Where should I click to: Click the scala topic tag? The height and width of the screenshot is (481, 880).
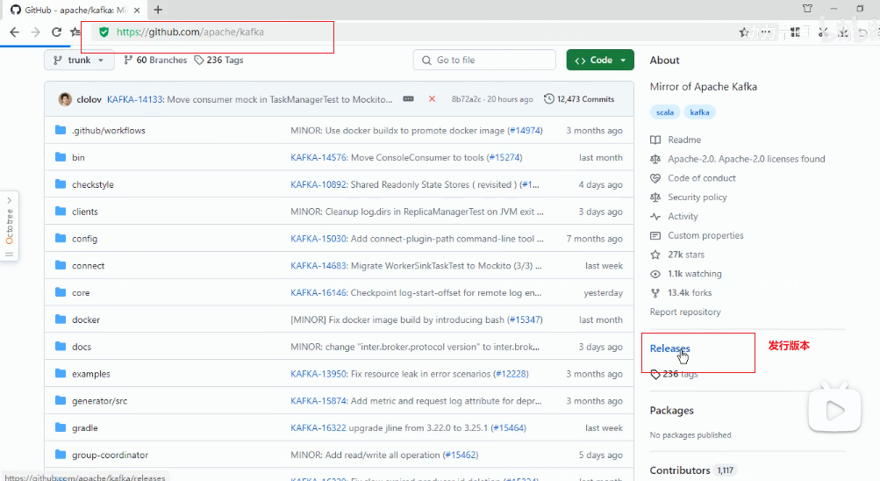pos(665,112)
